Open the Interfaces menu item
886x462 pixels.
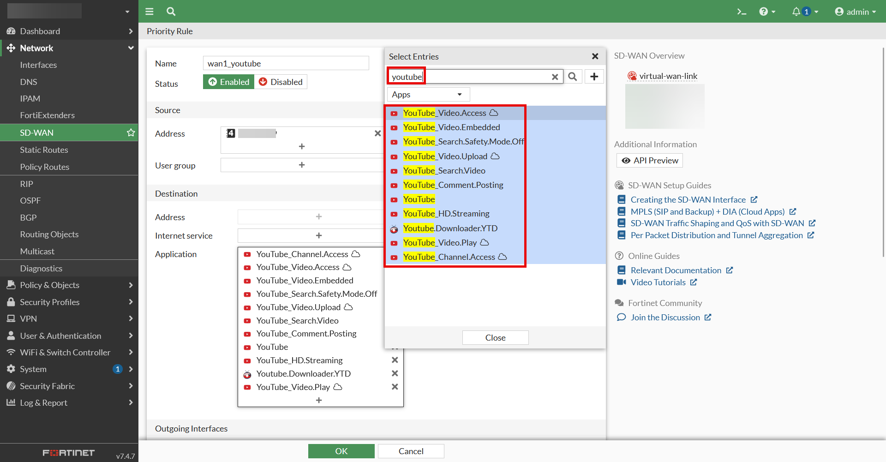tap(38, 65)
